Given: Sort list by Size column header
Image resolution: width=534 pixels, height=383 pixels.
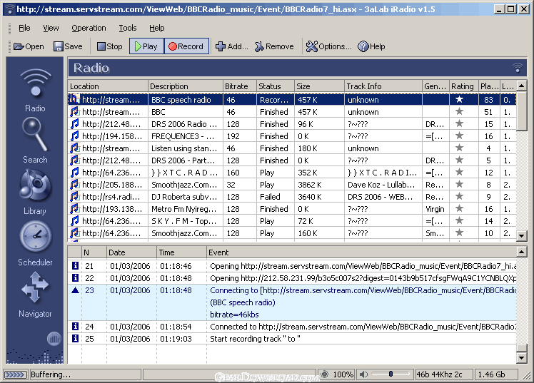Looking at the screenshot, I should point(319,86).
